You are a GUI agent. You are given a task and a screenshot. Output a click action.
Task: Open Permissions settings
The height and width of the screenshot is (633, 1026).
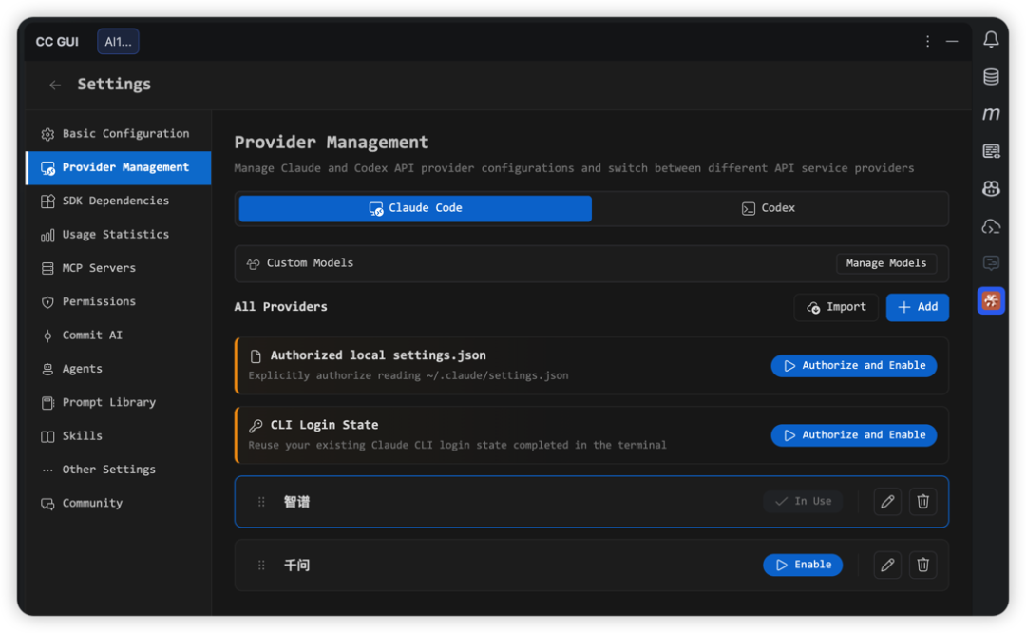(119, 302)
